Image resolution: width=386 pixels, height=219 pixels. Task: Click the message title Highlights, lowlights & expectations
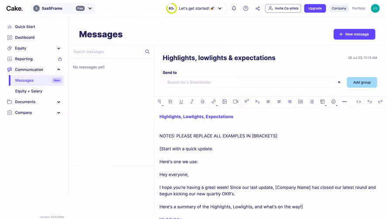pos(219,58)
